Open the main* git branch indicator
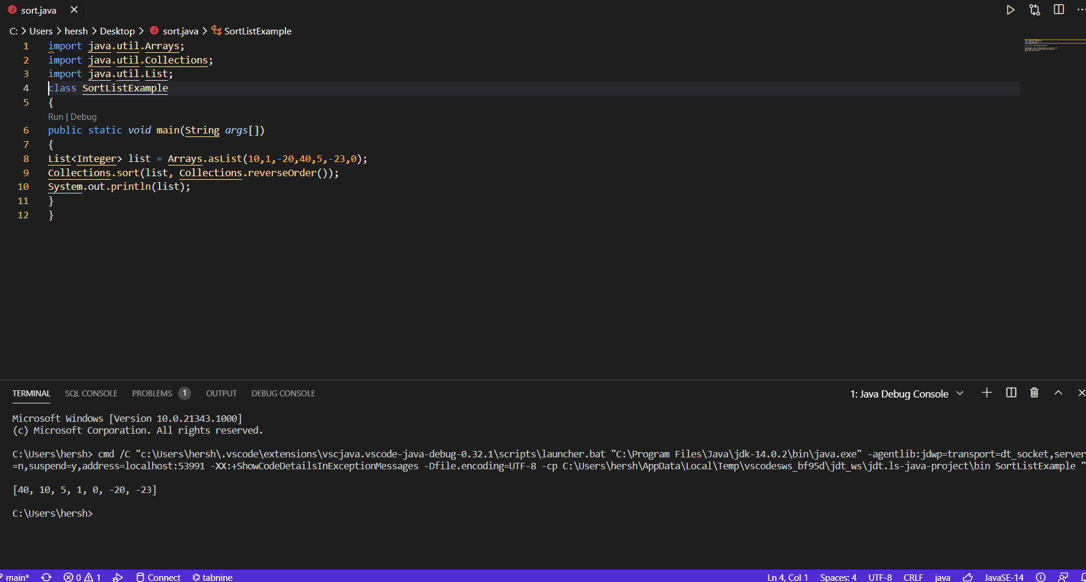This screenshot has width=1086, height=582. tap(15, 577)
